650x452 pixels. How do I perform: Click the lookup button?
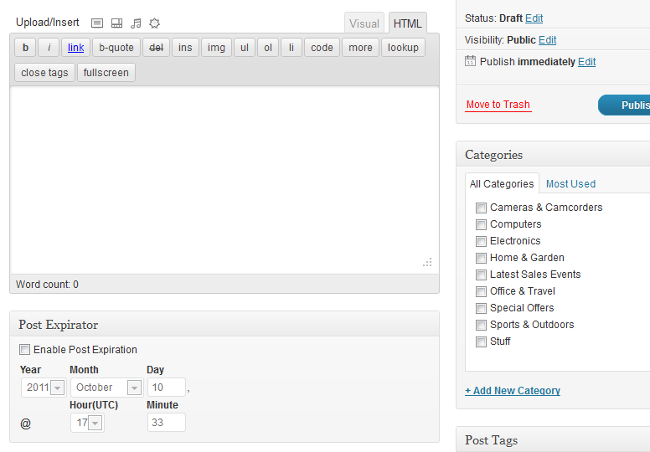(404, 48)
